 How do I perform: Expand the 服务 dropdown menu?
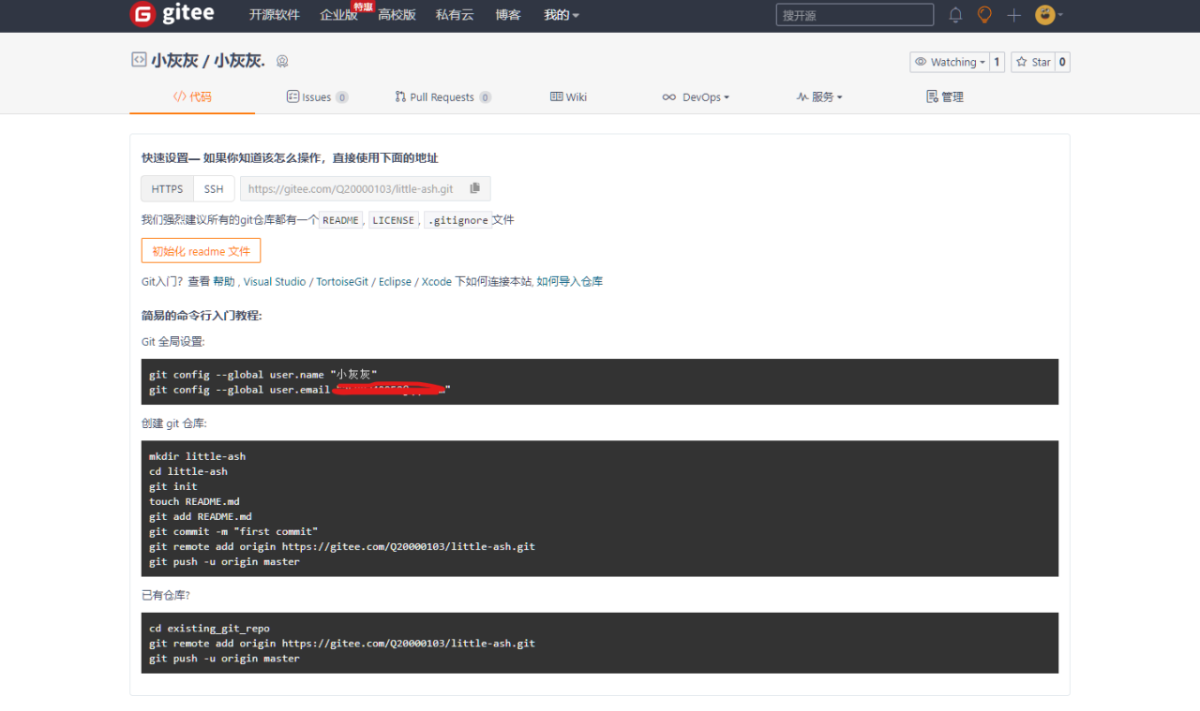pyautogui.click(x=819, y=97)
